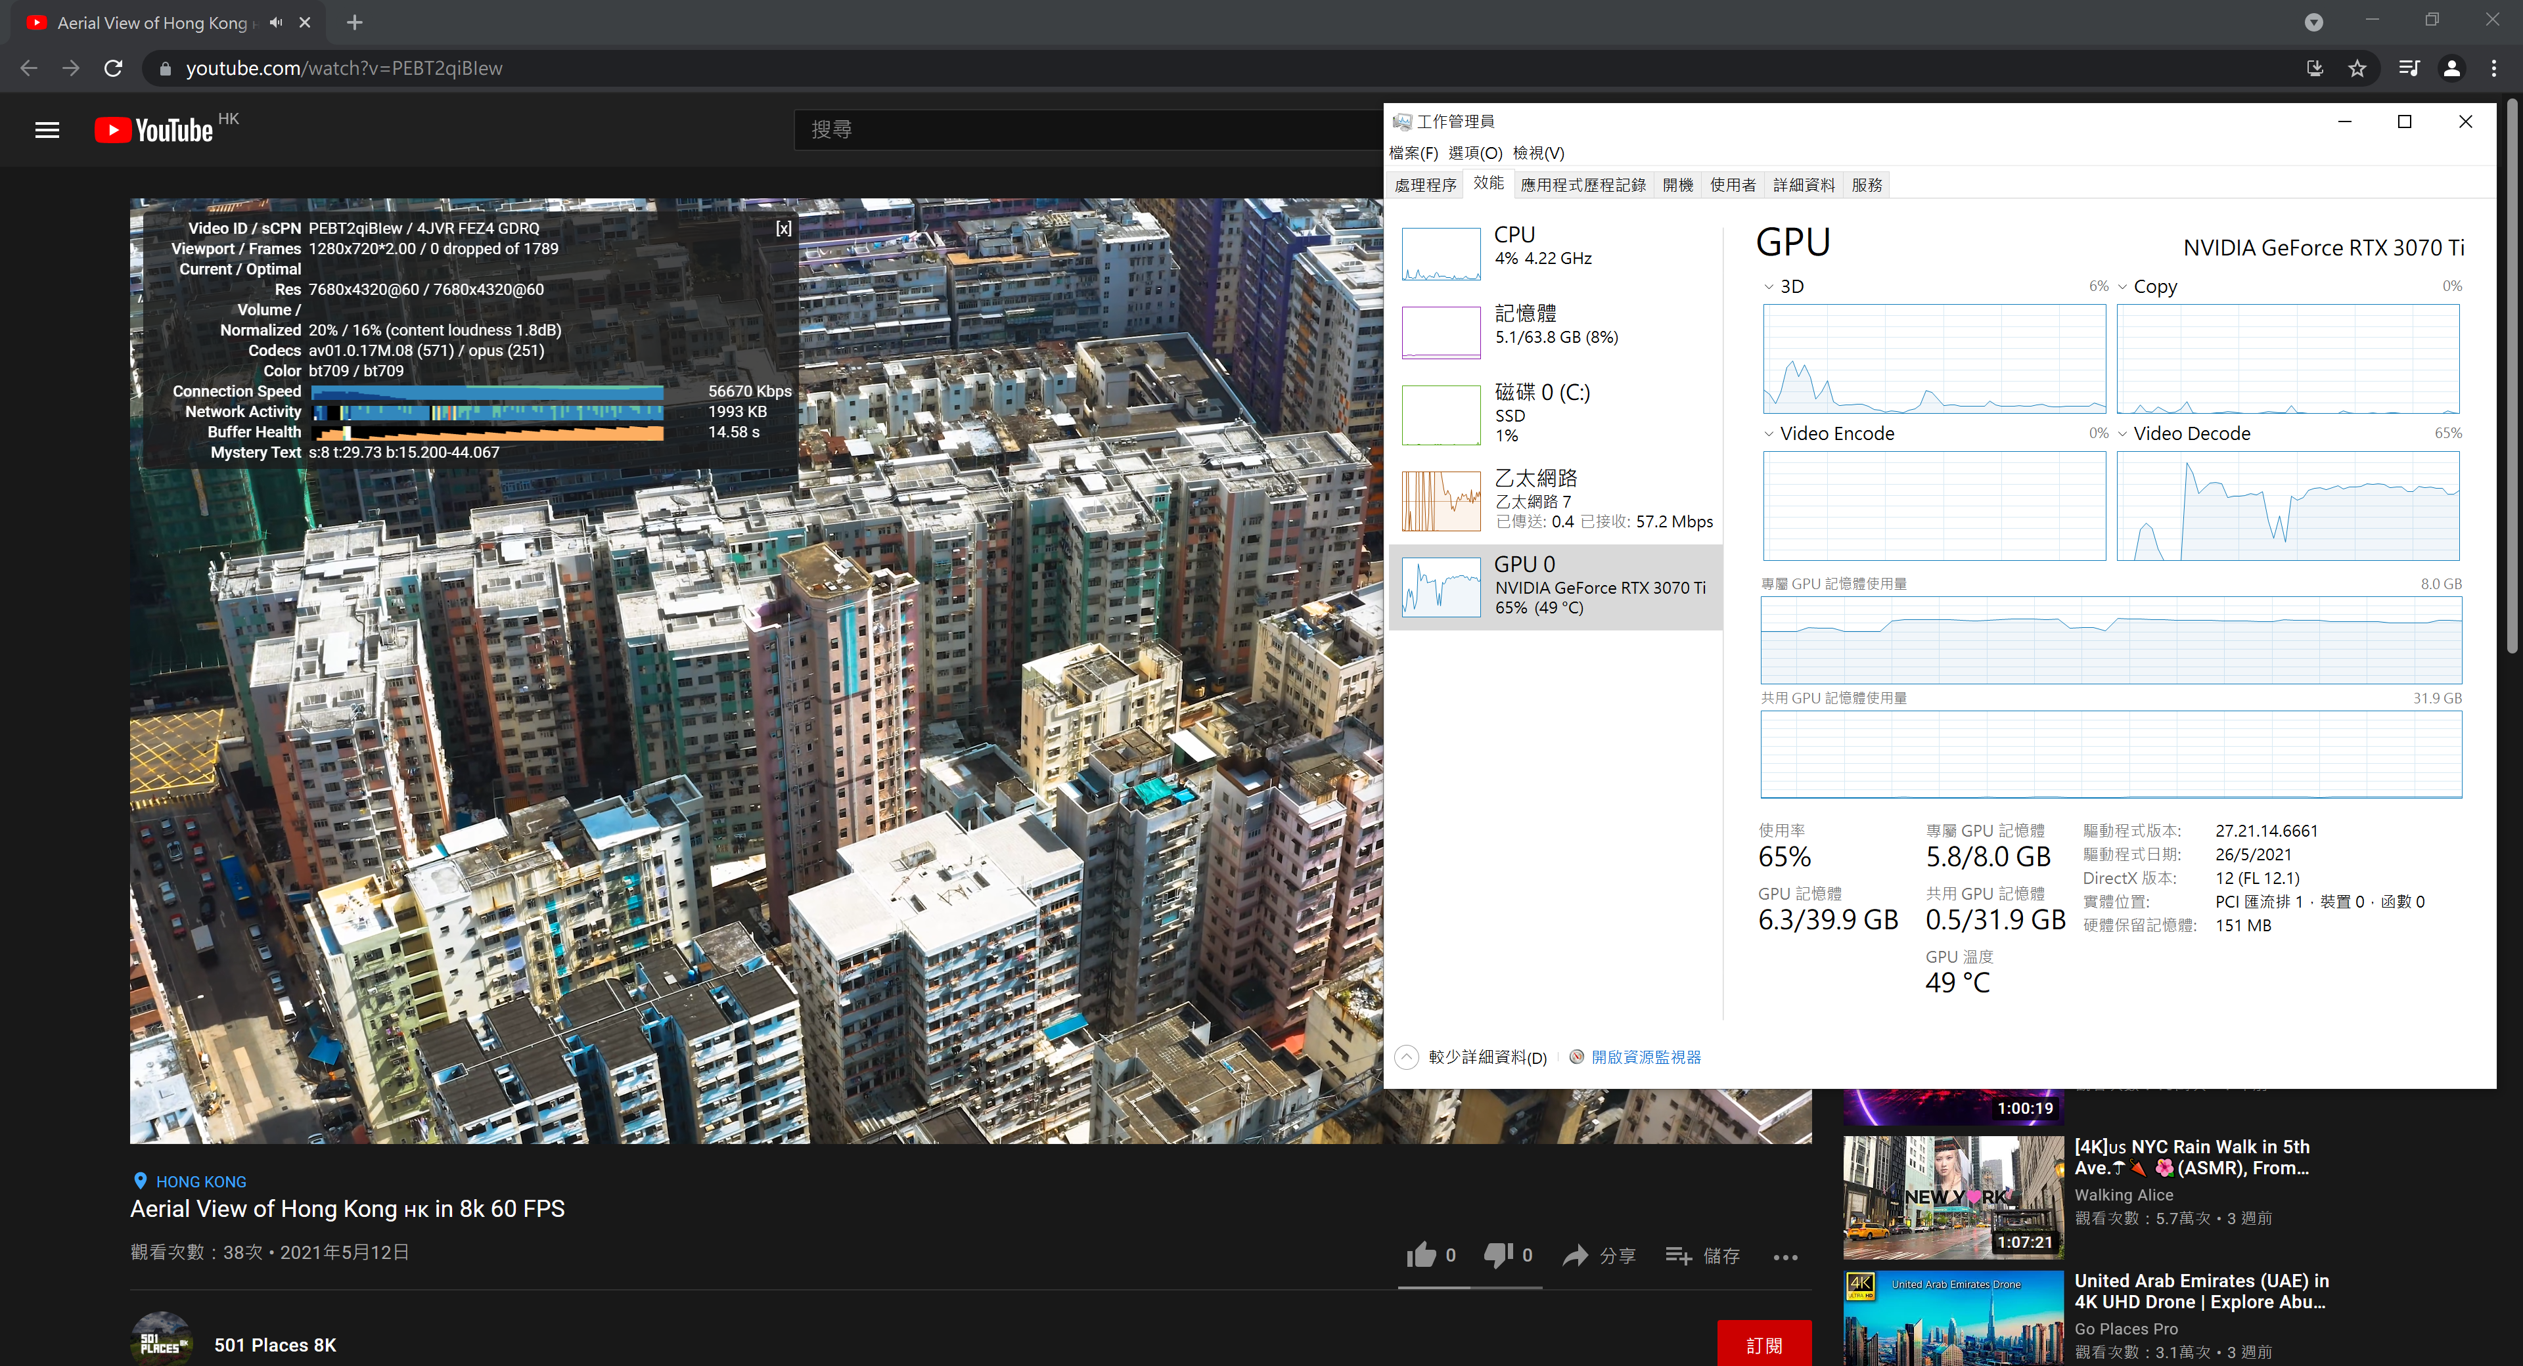This screenshot has height=1366, width=2523.
Task: Close the stats for nerds overlay
Action: (x=784, y=228)
